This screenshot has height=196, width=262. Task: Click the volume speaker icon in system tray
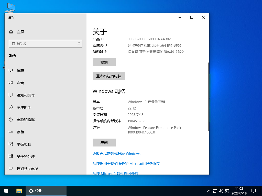(221, 191)
